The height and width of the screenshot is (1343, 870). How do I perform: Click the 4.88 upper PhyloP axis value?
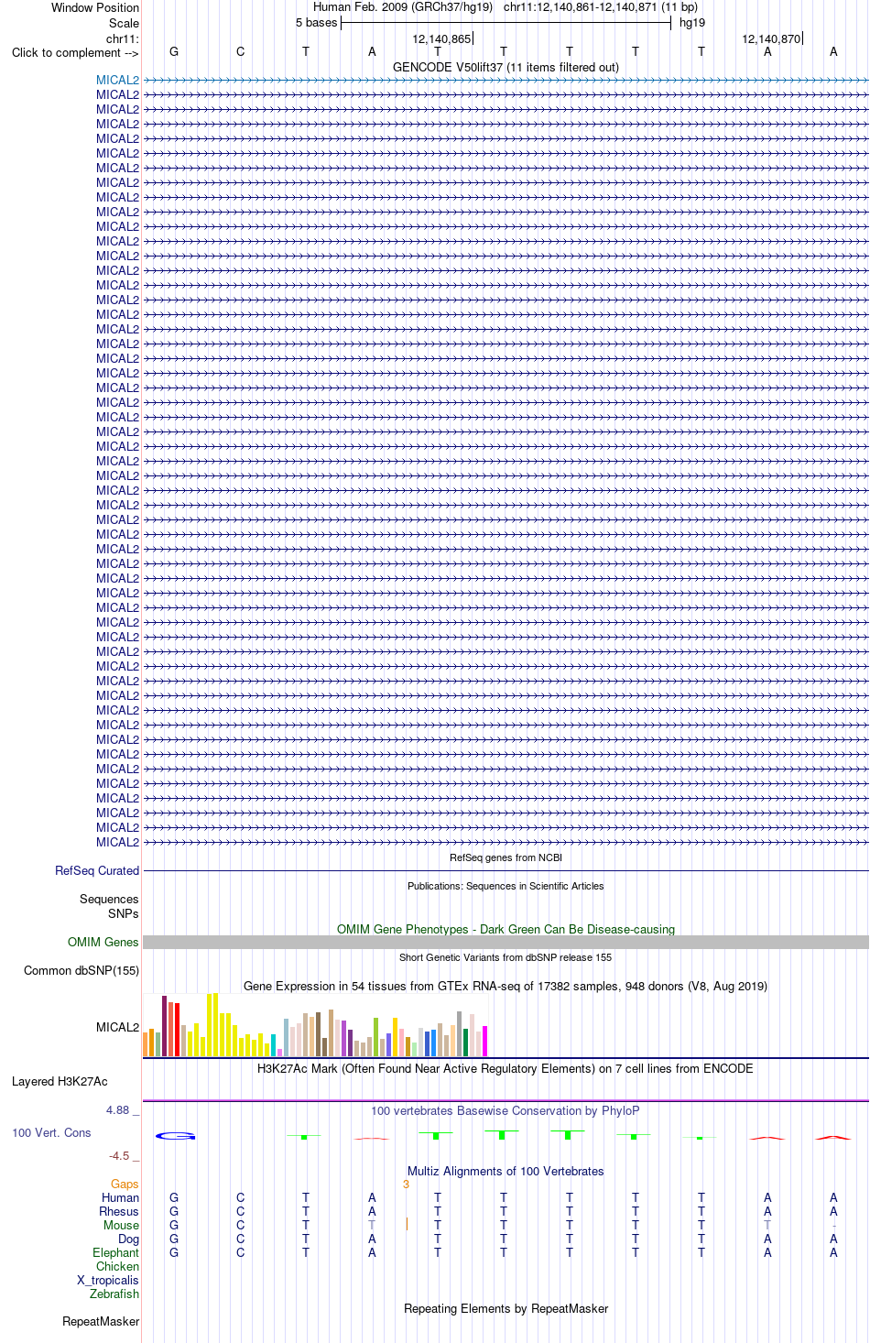(118, 1109)
